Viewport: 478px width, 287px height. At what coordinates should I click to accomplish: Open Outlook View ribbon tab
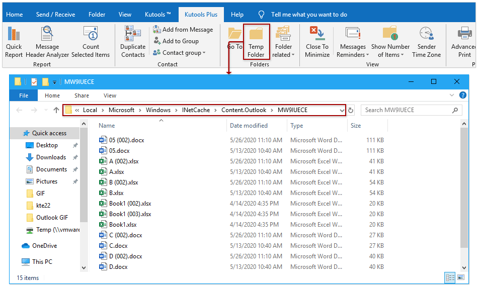(125, 15)
